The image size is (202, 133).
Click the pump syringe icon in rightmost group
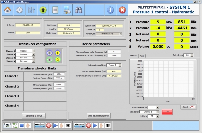[x=79, y=125]
